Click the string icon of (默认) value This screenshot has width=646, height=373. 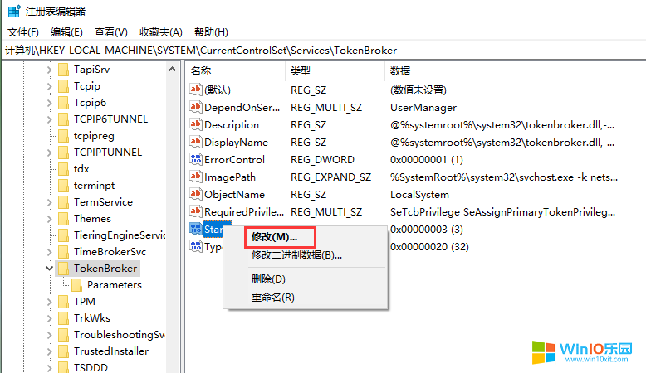tap(196, 90)
